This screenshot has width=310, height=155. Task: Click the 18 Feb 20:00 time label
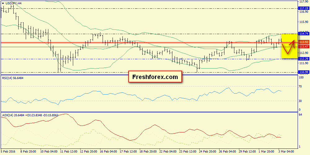[148, 152]
